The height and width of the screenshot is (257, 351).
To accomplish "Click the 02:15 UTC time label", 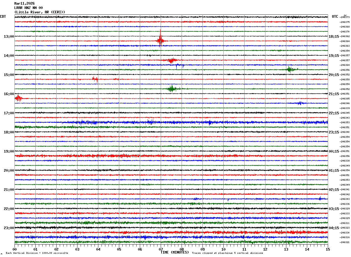I will coord(334,190).
